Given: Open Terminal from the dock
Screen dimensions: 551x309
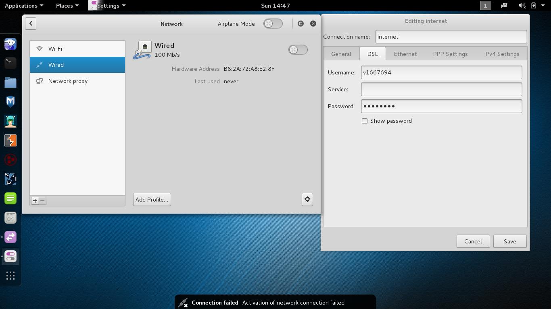Looking at the screenshot, I should point(10,63).
